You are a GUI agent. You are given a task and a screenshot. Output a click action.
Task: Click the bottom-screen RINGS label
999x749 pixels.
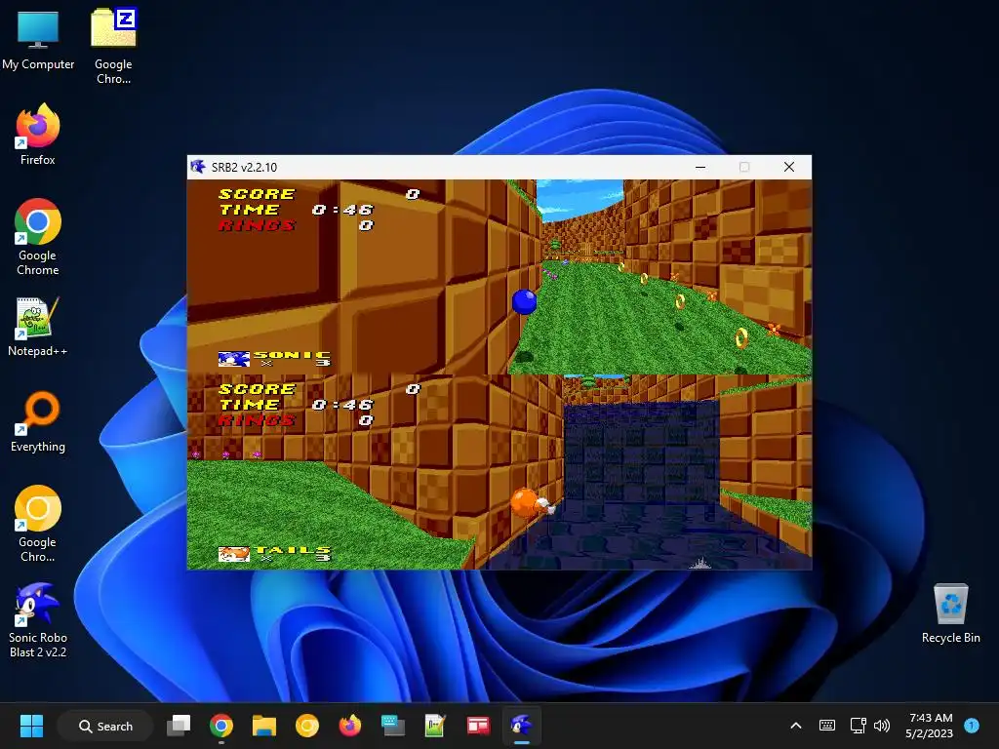point(257,420)
